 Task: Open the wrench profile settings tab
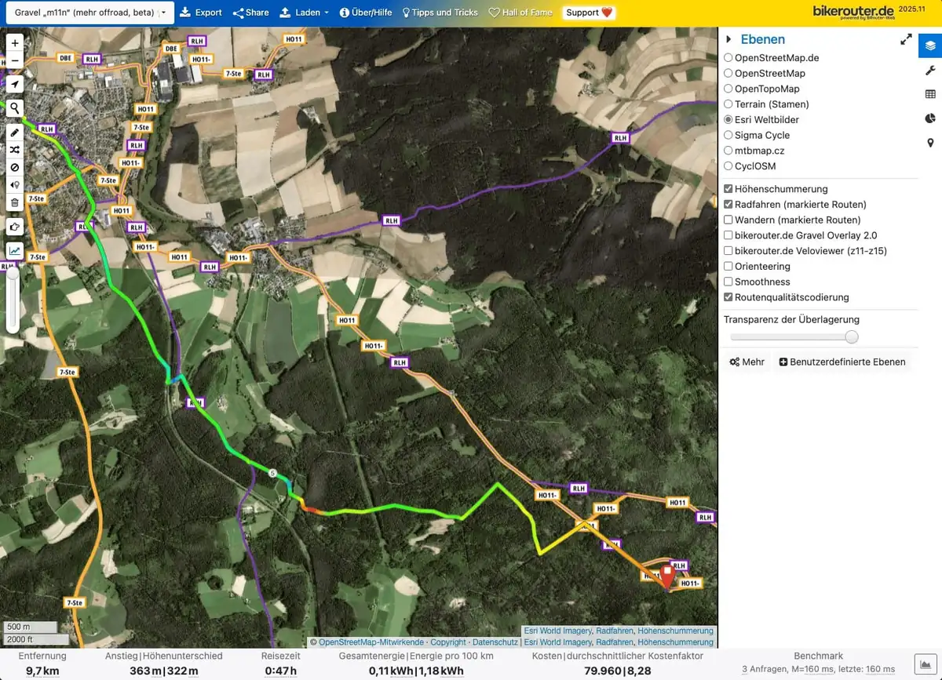[930, 71]
